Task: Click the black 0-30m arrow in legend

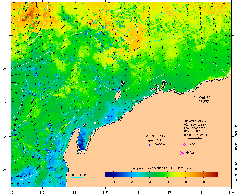Action: [x=150, y=140]
